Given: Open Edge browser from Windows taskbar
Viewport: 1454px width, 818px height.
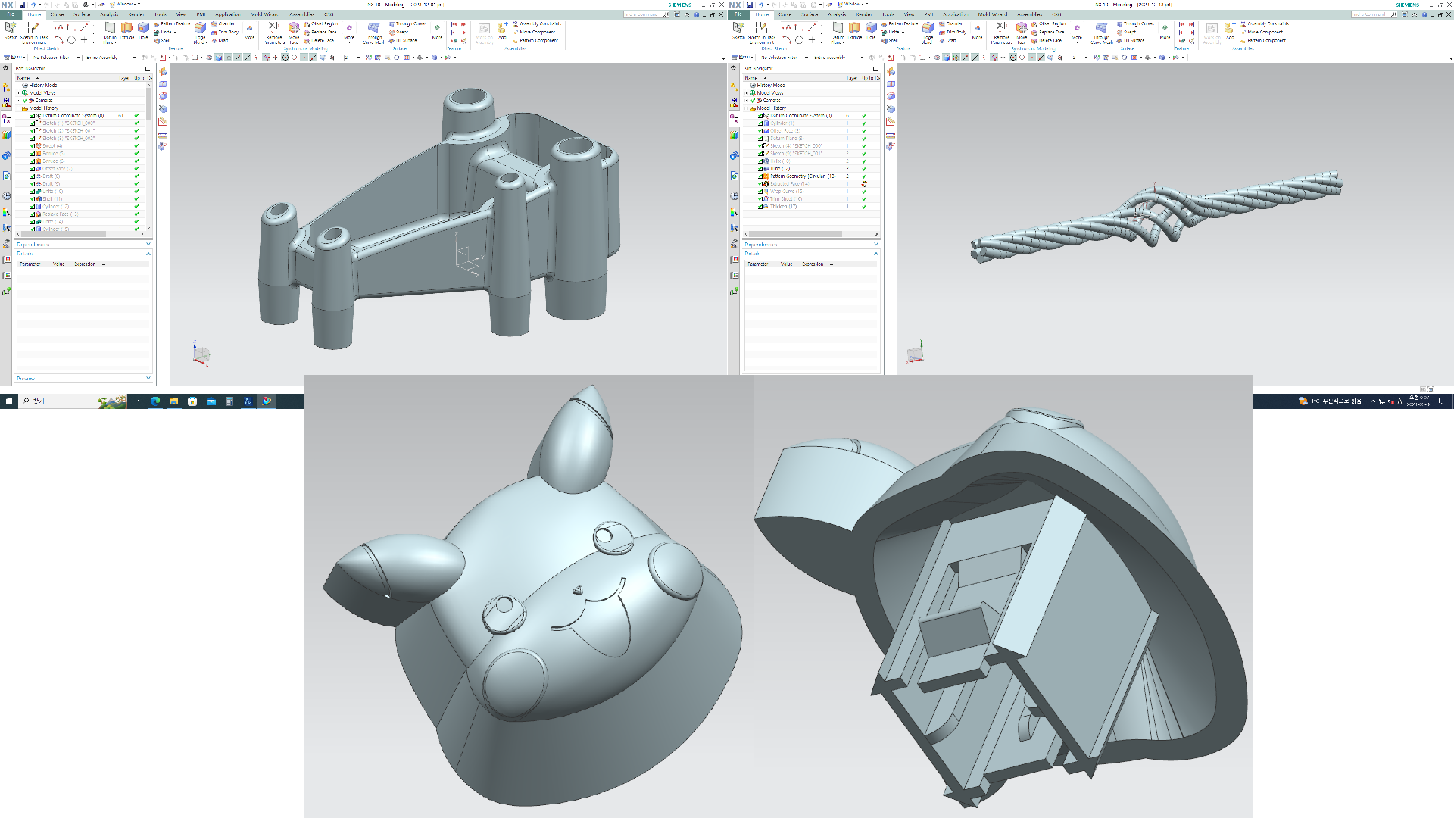Looking at the screenshot, I should [x=155, y=401].
